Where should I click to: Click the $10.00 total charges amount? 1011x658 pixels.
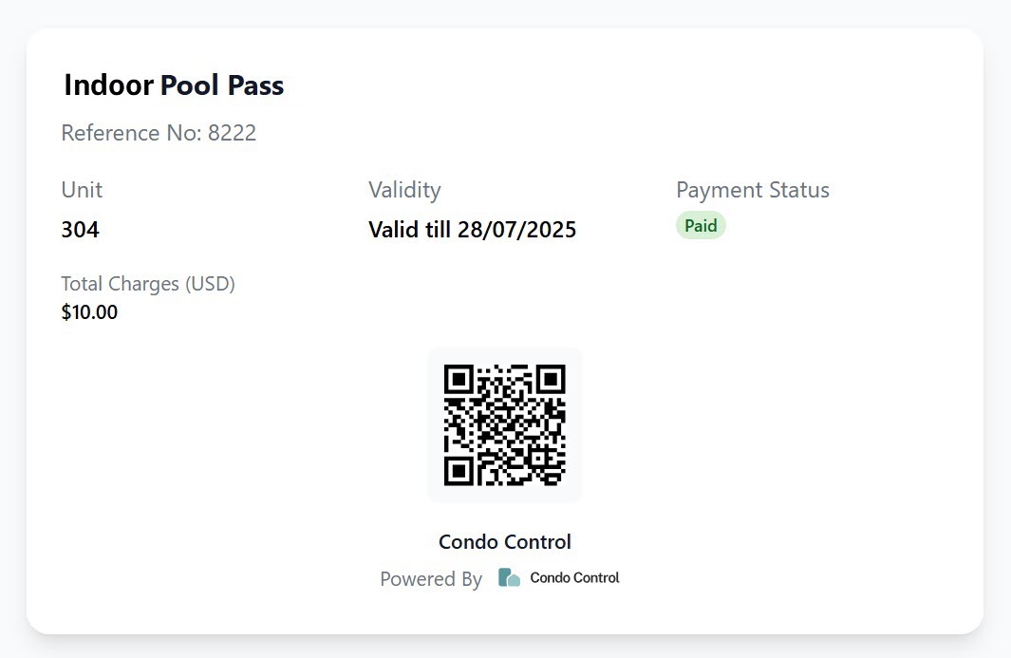89,312
